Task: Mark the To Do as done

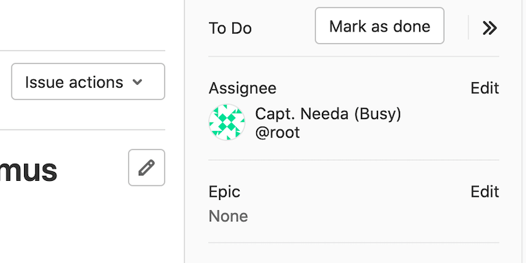Action: pos(379,26)
